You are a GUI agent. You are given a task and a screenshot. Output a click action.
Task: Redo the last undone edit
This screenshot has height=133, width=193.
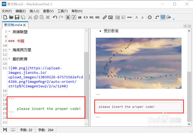[61, 17]
